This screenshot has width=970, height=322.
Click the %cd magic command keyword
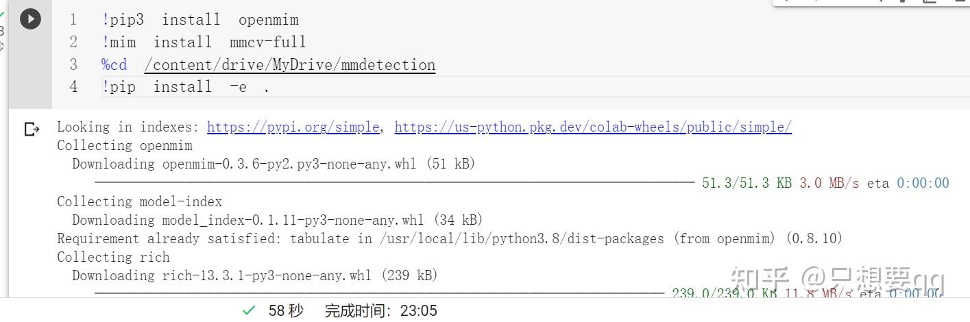114,65
